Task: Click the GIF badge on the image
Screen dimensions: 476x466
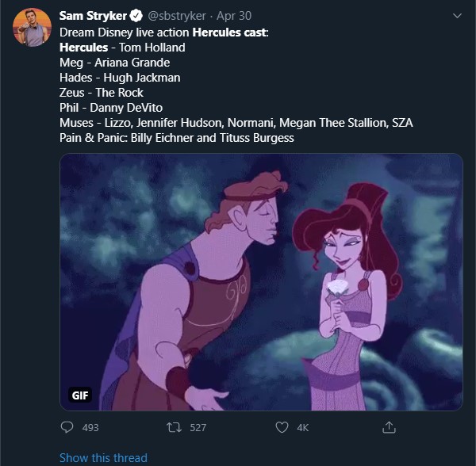Action: click(80, 395)
